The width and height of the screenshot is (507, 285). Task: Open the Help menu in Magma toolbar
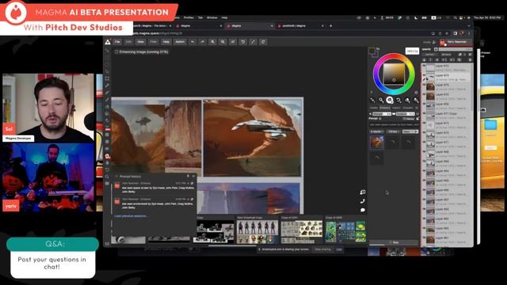coord(166,42)
